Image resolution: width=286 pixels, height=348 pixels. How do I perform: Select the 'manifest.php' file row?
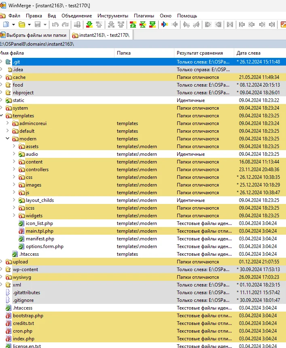click(x=143, y=239)
